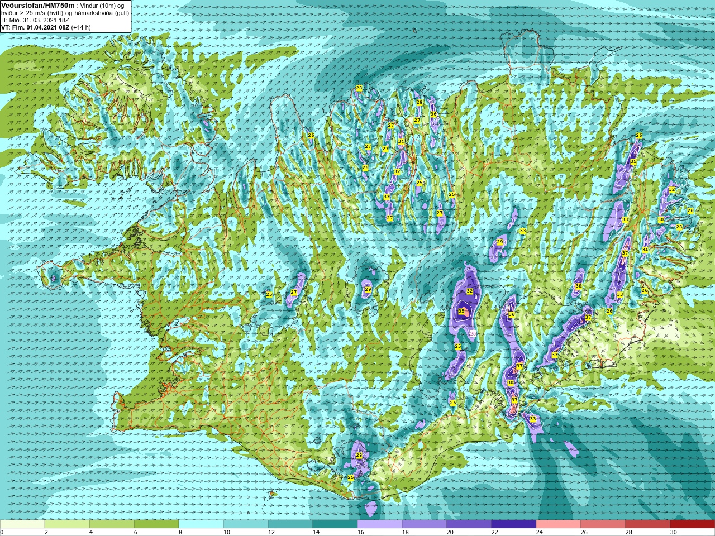
Task: Click the legend tick label "12"
Action: click(271, 533)
